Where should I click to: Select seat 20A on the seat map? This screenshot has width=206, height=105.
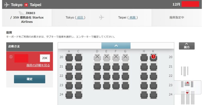point(69,58)
